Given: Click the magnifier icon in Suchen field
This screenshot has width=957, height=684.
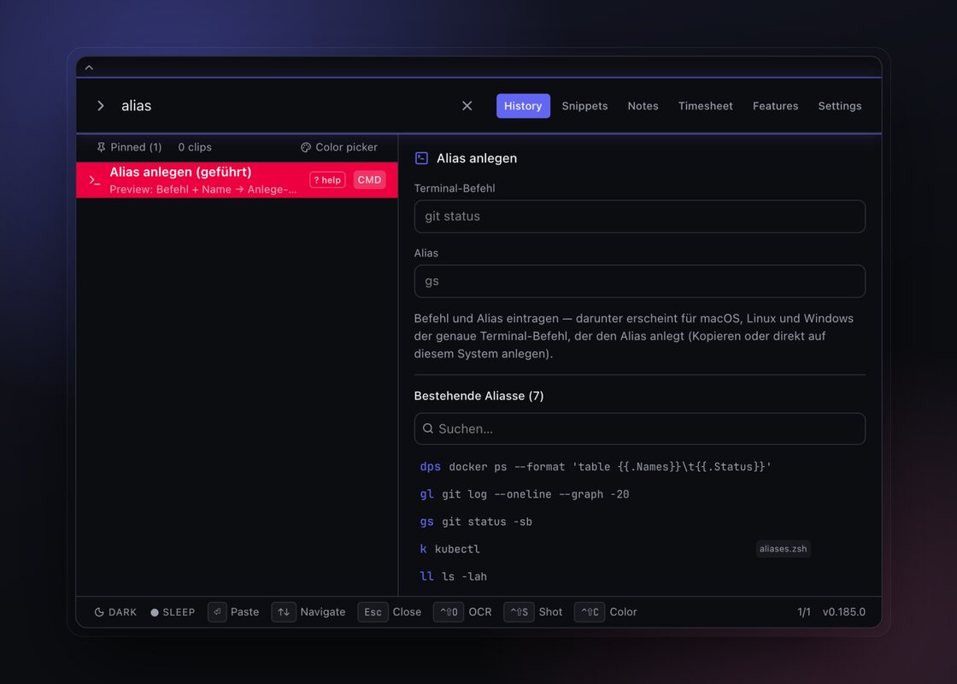Looking at the screenshot, I should pos(428,428).
